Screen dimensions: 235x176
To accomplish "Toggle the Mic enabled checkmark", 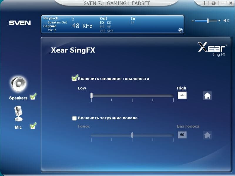I will (x=33, y=126).
